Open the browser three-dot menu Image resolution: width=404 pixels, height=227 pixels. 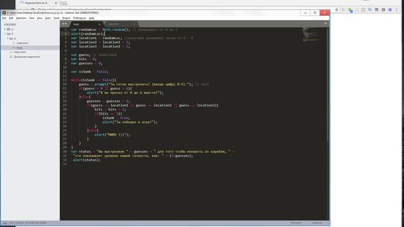coord(396,10)
